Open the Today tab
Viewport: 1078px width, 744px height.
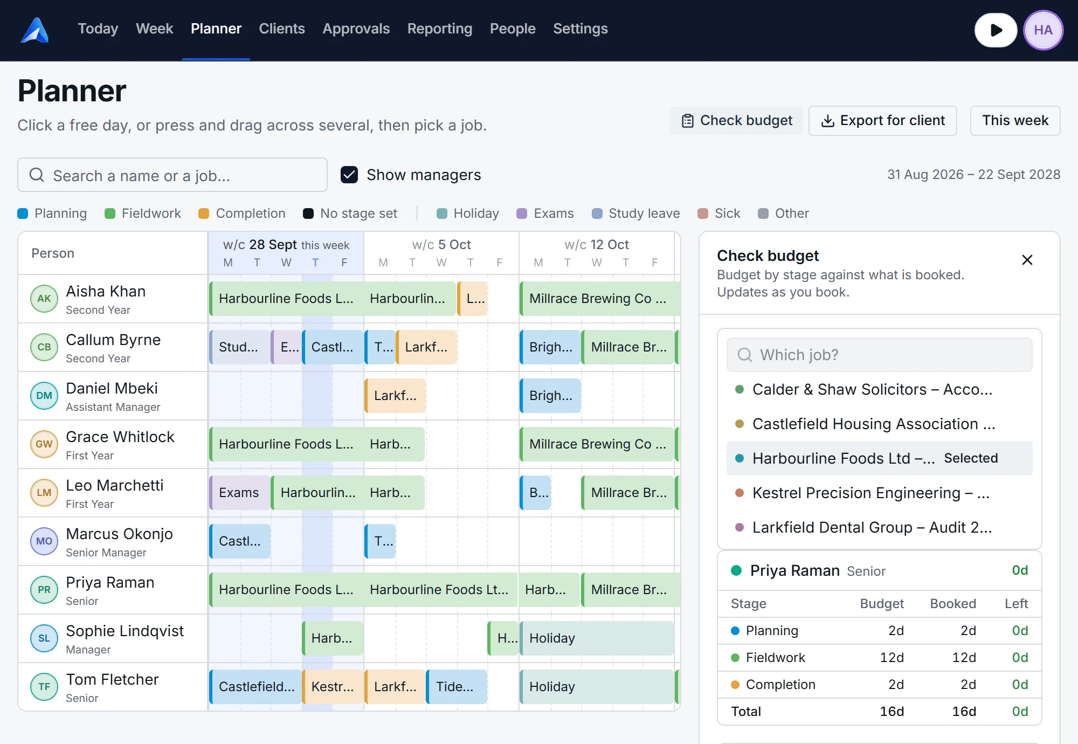point(98,29)
